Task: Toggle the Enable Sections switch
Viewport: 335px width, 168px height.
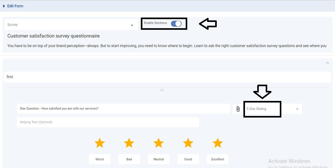Action: tap(176, 24)
